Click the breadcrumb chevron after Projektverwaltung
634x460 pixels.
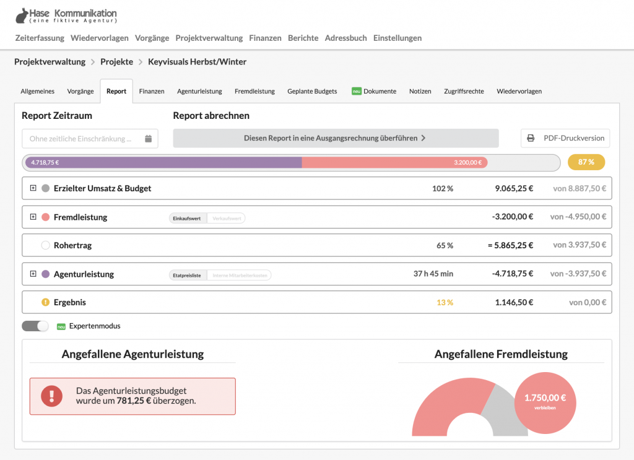click(93, 62)
